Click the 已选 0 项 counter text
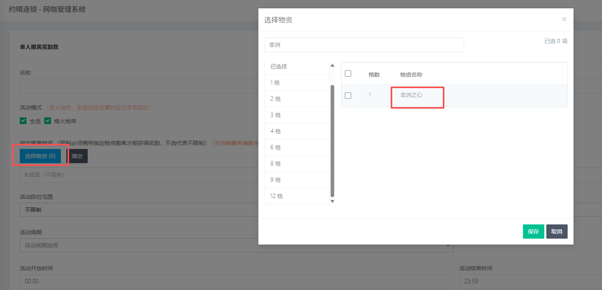 (x=556, y=41)
